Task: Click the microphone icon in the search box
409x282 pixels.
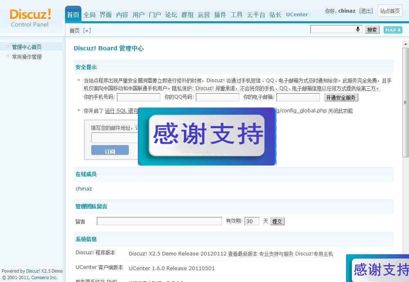Action: [358, 29]
